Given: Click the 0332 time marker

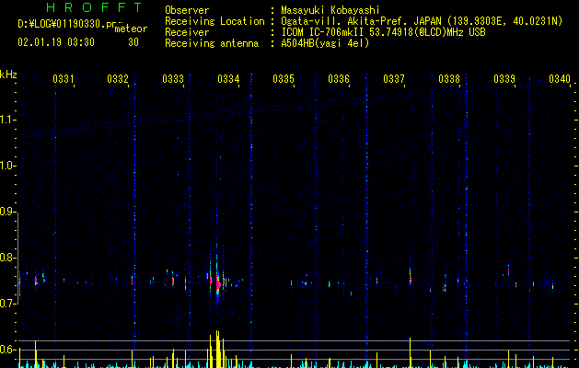Looking at the screenshot, I should coord(118,79).
